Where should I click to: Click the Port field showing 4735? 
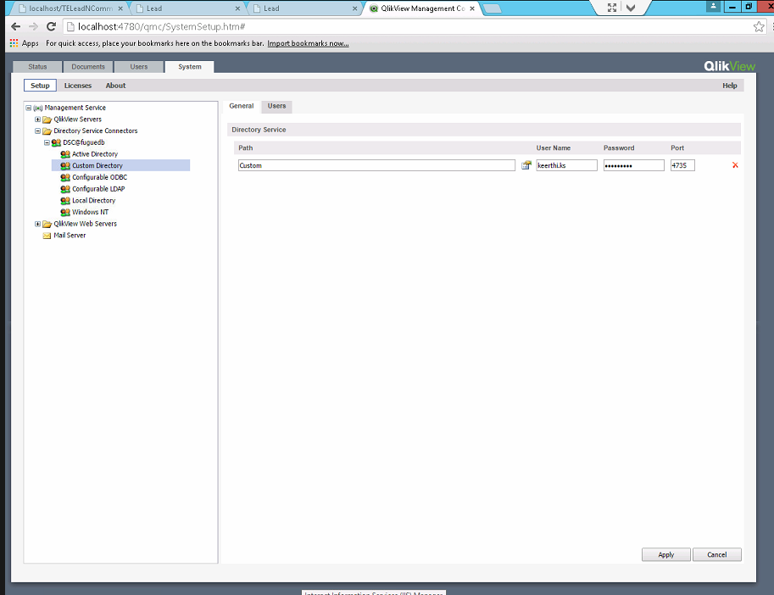tap(682, 165)
